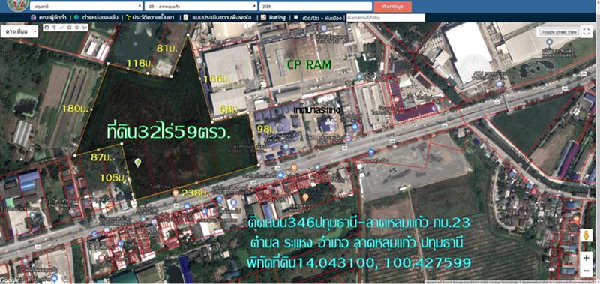The image size is (600, 284).
Task: Click the Street View pegman icon
Action: [586, 235]
